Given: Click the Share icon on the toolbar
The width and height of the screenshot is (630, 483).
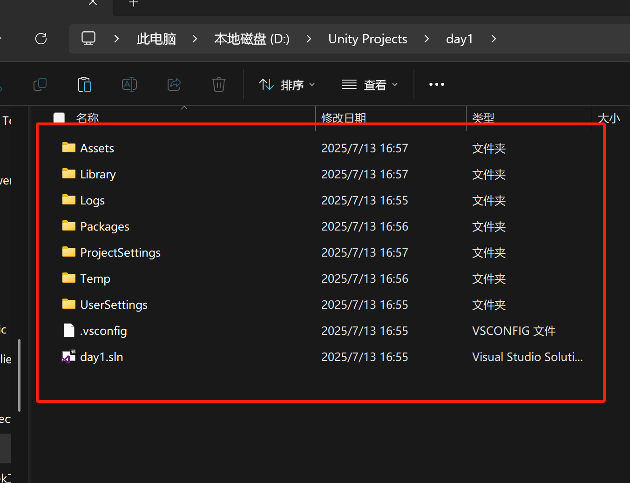Looking at the screenshot, I should click(x=174, y=84).
